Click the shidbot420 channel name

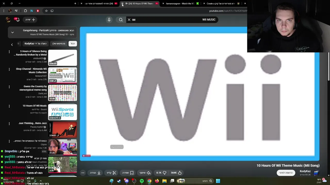pos(38,58)
